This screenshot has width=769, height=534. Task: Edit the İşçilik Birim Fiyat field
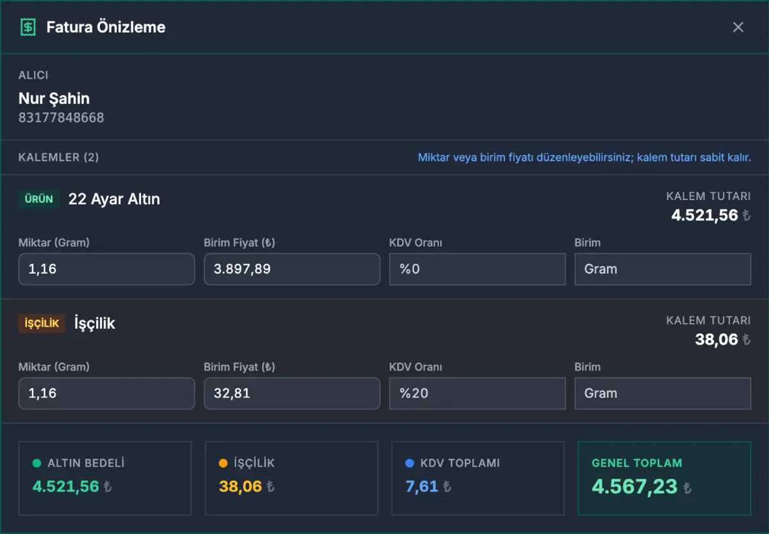(x=292, y=394)
